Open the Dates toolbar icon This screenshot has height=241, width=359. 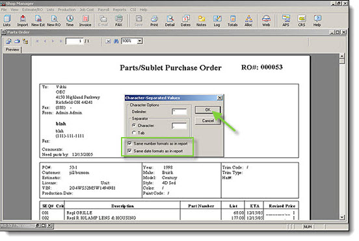[x=185, y=21]
